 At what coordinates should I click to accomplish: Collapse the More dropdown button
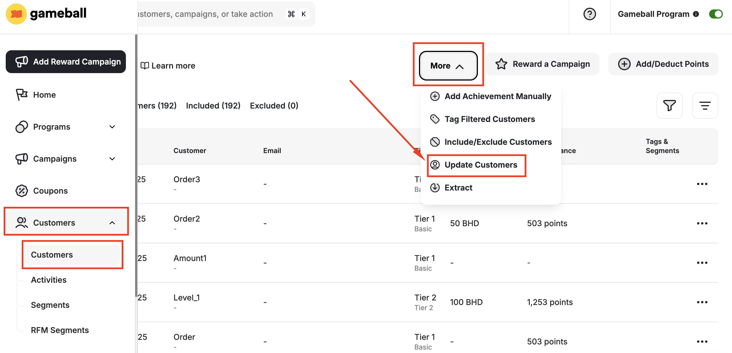[448, 66]
